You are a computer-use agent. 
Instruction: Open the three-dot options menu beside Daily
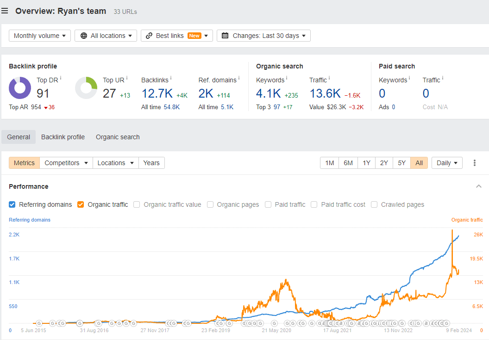pos(474,162)
